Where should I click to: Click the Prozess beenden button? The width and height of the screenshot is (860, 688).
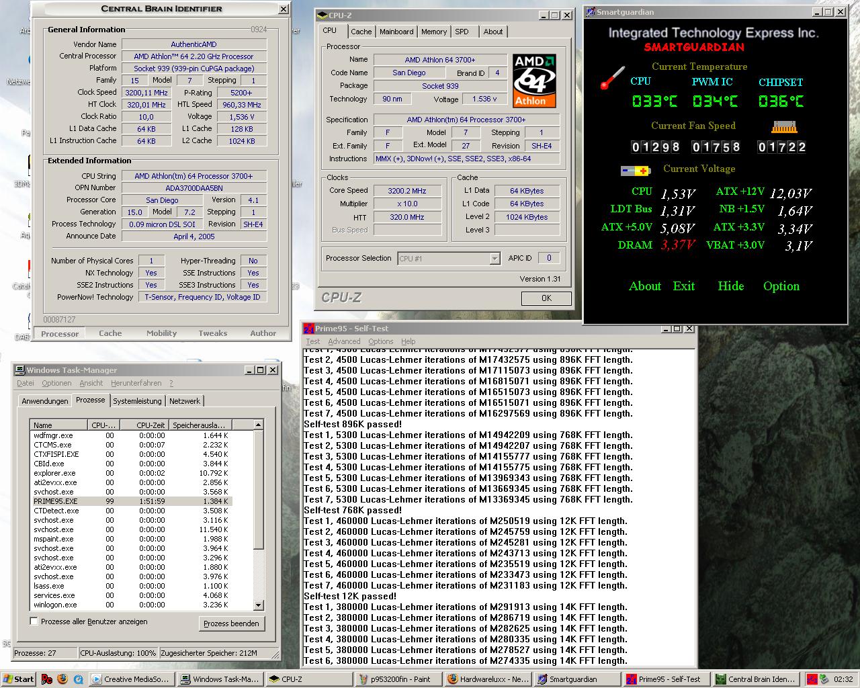(231, 623)
